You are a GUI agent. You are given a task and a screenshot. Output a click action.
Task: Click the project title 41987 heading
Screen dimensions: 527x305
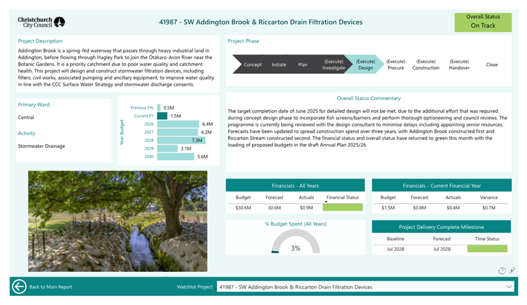(x=260, y=22)
